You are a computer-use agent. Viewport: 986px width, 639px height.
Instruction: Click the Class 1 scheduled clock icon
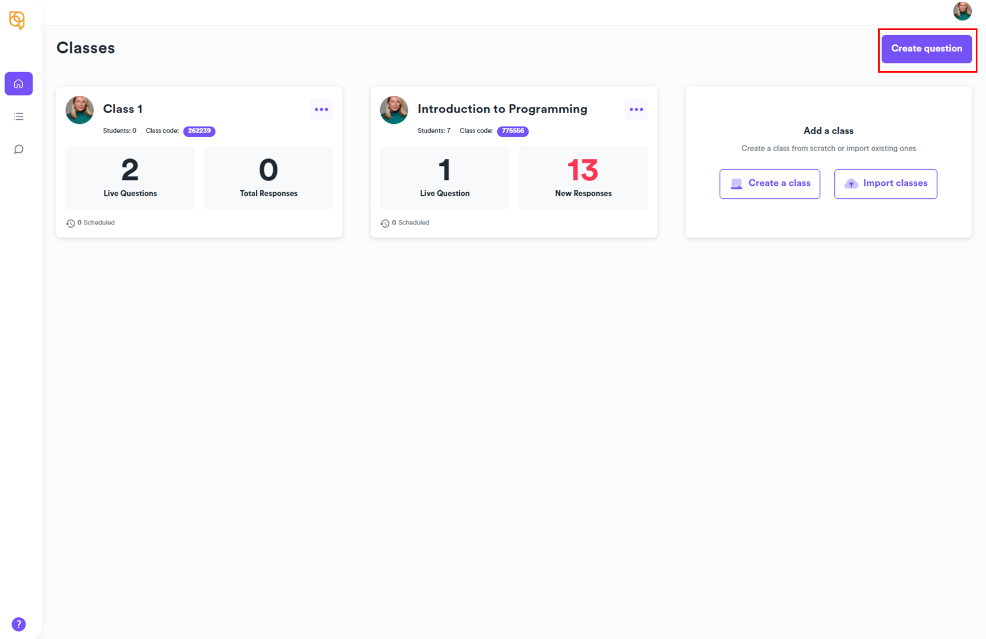click(70, 223)
